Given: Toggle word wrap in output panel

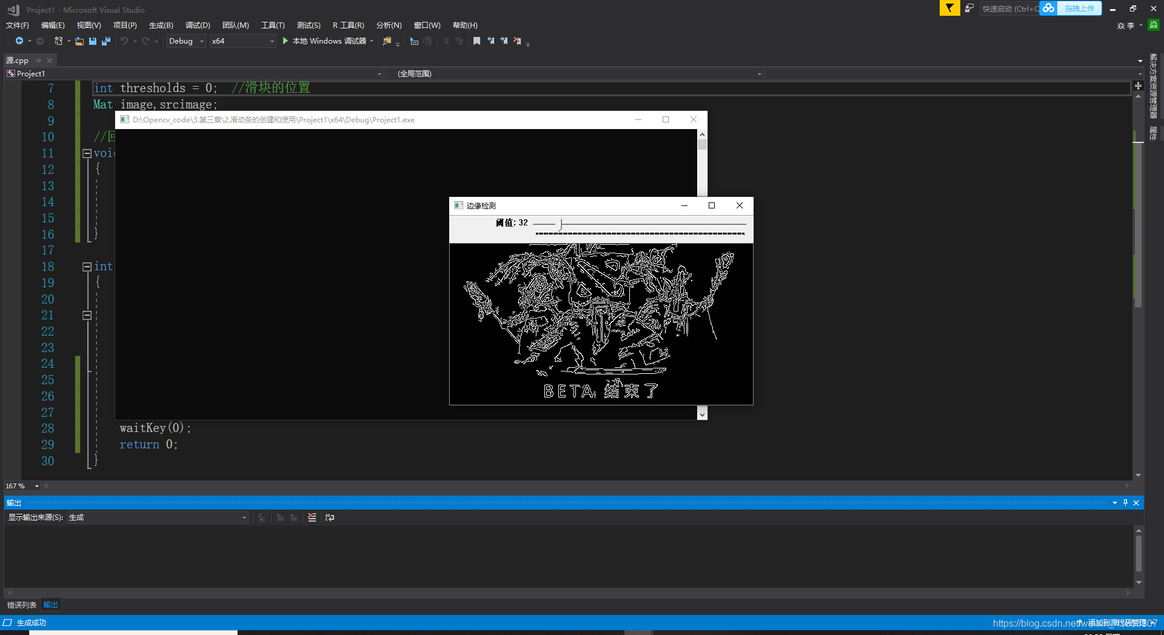Looking at the screenshot, I should [330, 517].
